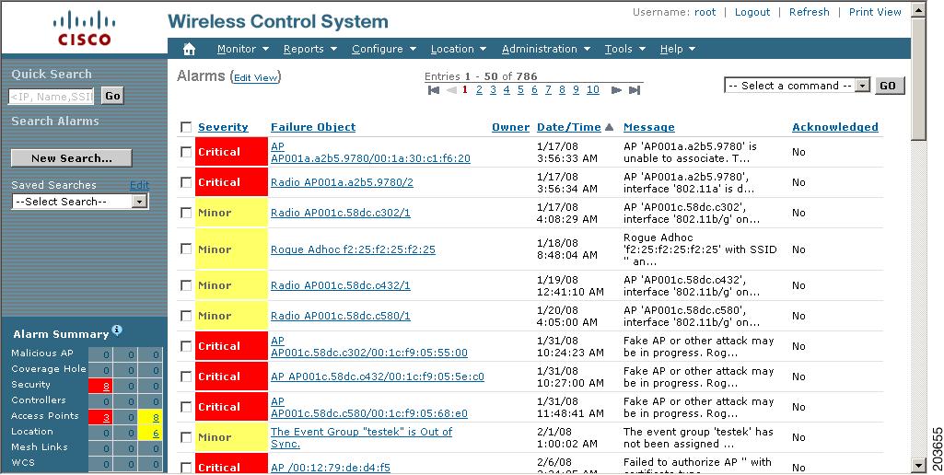
Task: Click red Security critical count 8
Action: tap(107, 386)
